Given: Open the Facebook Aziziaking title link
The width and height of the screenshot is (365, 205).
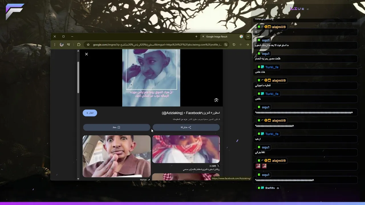Looking at the screenshot, I should pyautogui.click(x=191, y=113).
